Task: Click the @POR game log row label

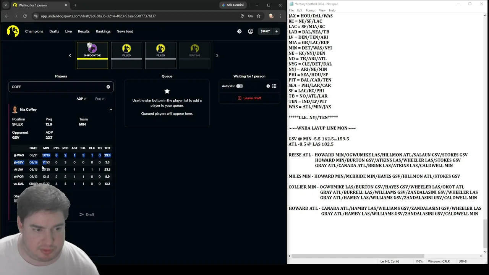Action: tap(19, 177)
